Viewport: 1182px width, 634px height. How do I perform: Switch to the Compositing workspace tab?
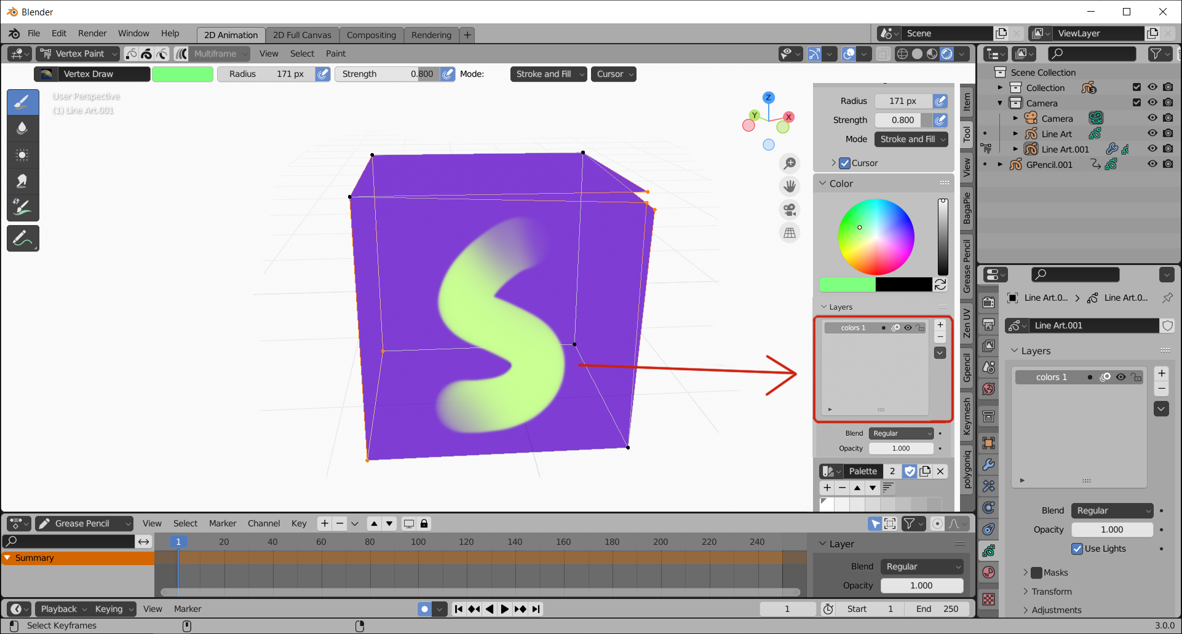[371, 35]
